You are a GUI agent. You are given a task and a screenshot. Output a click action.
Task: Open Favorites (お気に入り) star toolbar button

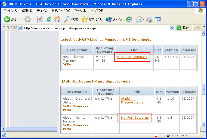tap(92, 19)
